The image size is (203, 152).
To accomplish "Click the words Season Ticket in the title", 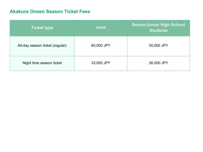I will coord(62,12).
